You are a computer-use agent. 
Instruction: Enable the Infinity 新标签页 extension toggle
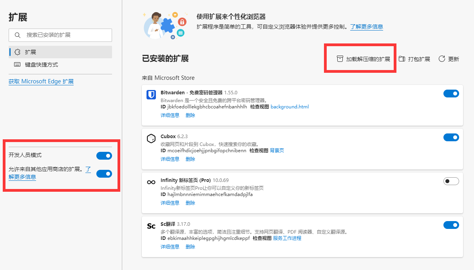tap(451, 181)
